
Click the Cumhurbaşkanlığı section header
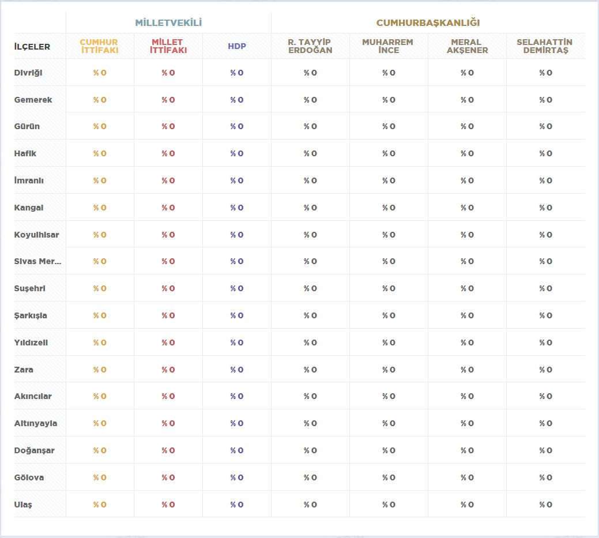coord(428,23)
